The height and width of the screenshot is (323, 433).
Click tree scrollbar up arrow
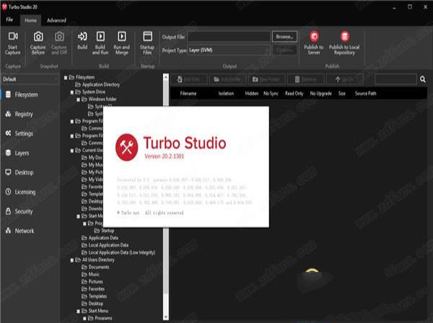tap(166, 78)
